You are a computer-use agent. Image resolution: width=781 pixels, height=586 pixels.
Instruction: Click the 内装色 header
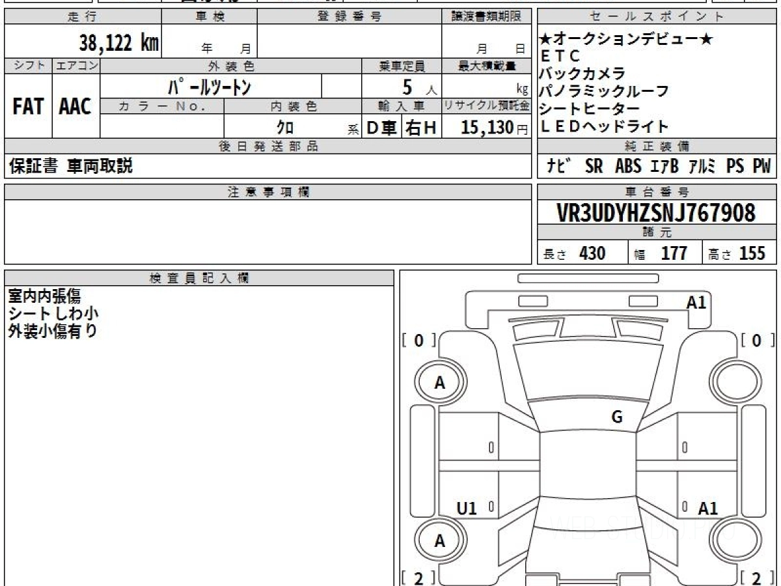tap(293, 106)
